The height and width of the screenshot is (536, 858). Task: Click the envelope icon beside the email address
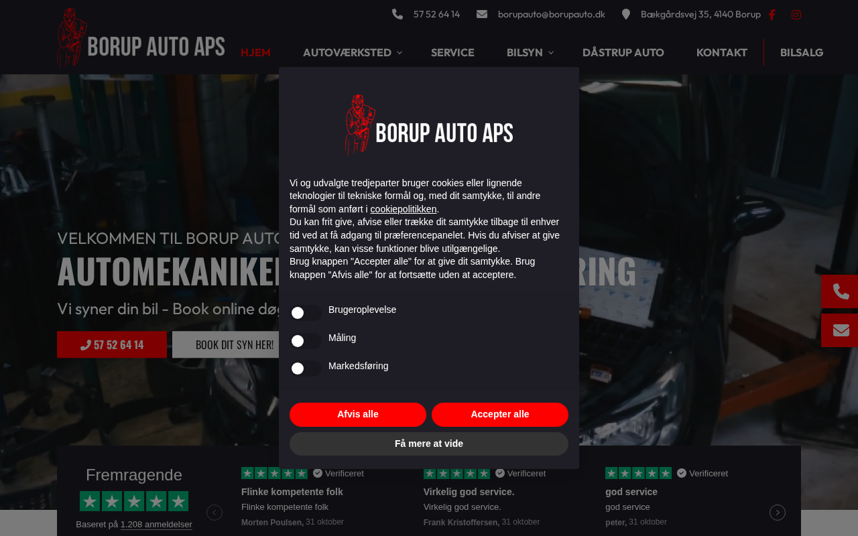482,14
